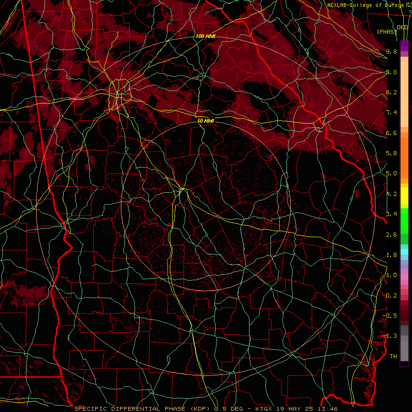Image resolution: width=412 pixels, height=412 pixels.
Task: Click the 8.2 value on the KDP scale
Action: 391,92
